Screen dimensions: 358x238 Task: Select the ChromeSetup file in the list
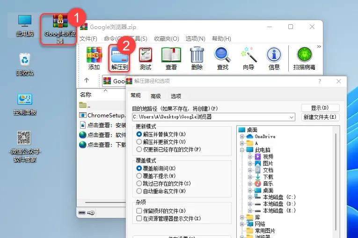click(102, 115)
